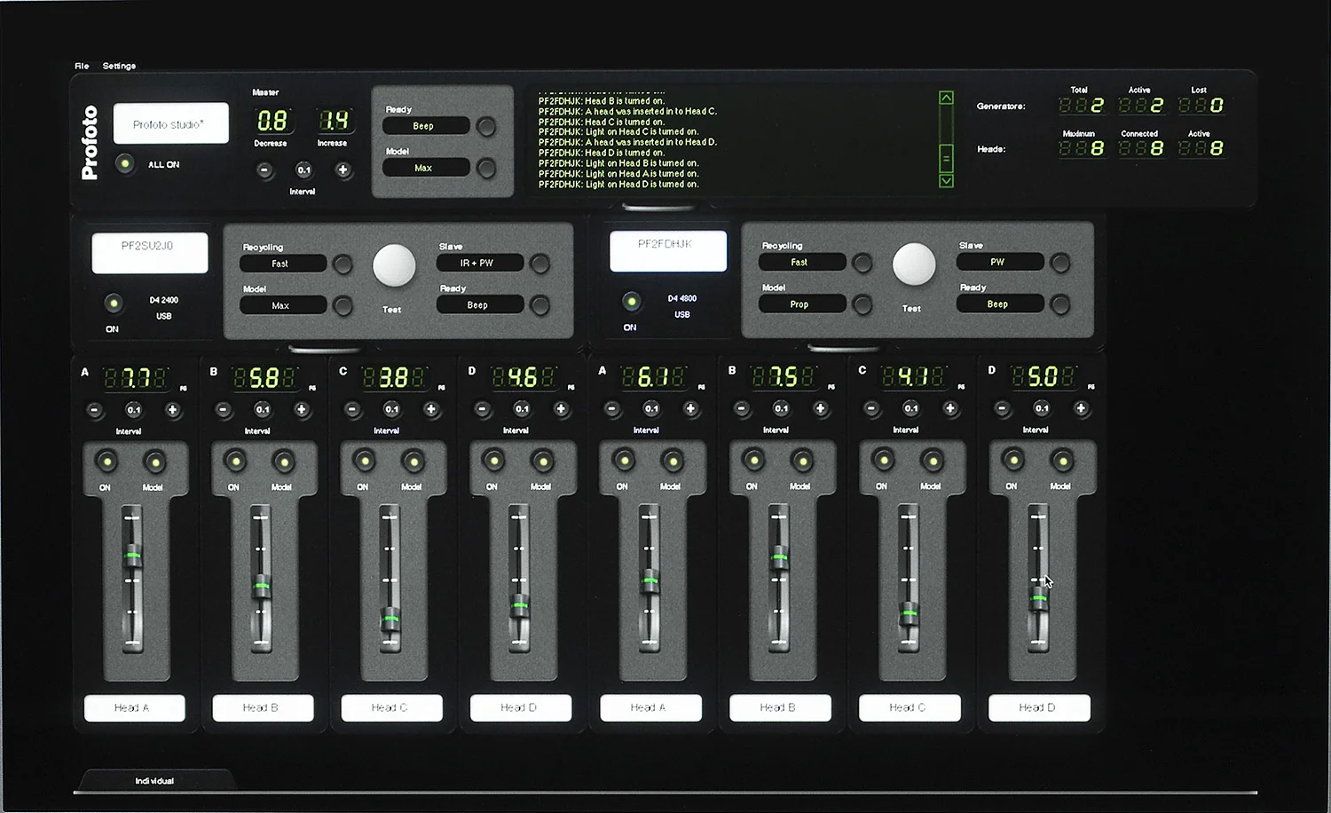Screen dimensions: 1331x813
Task: Decrease power on 6.7 Head A channel
Action: (x=612, y=409)
